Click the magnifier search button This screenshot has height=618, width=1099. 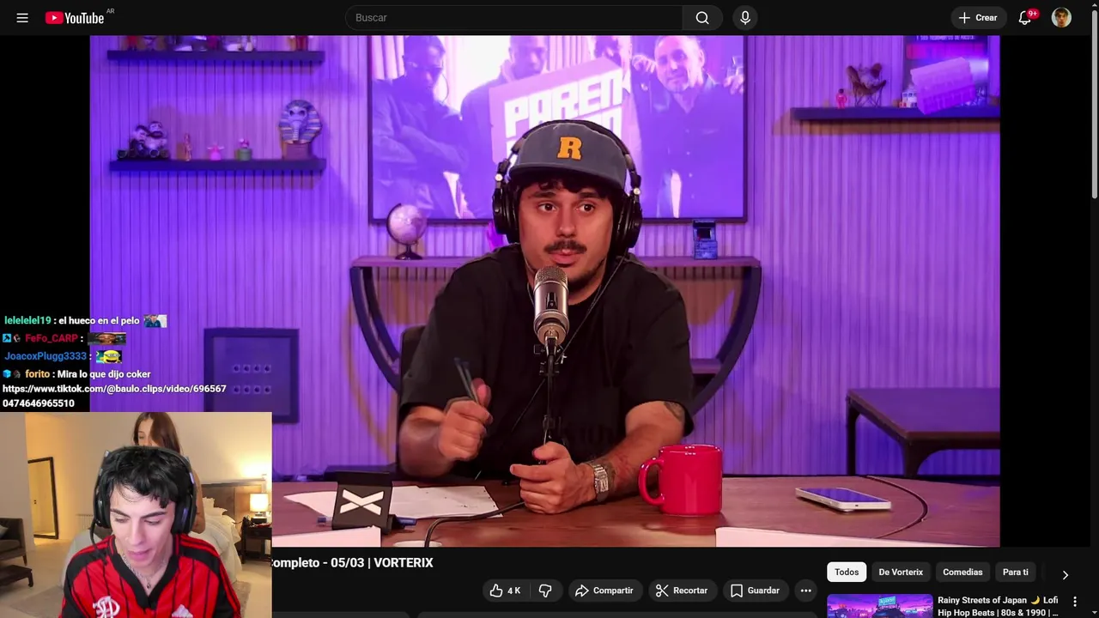click(x=702, y=17)
